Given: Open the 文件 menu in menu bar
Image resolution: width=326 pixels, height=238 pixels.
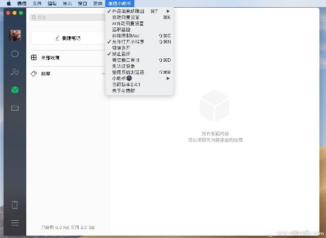Looking at the screenshot, I should (37, 4).
